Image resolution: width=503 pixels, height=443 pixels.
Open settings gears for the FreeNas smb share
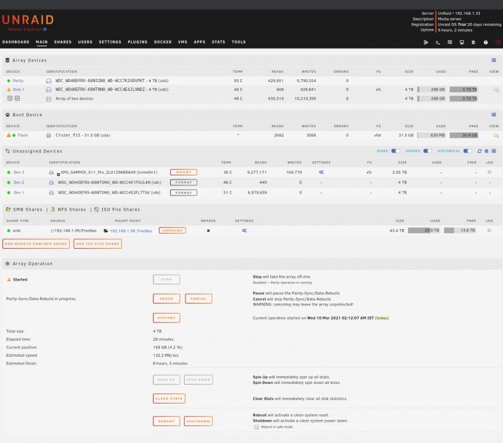(x=244, y=231)
